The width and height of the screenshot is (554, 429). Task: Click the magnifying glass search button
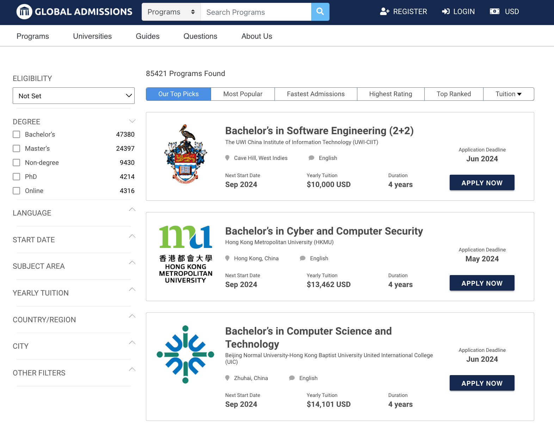click(320, 12)
